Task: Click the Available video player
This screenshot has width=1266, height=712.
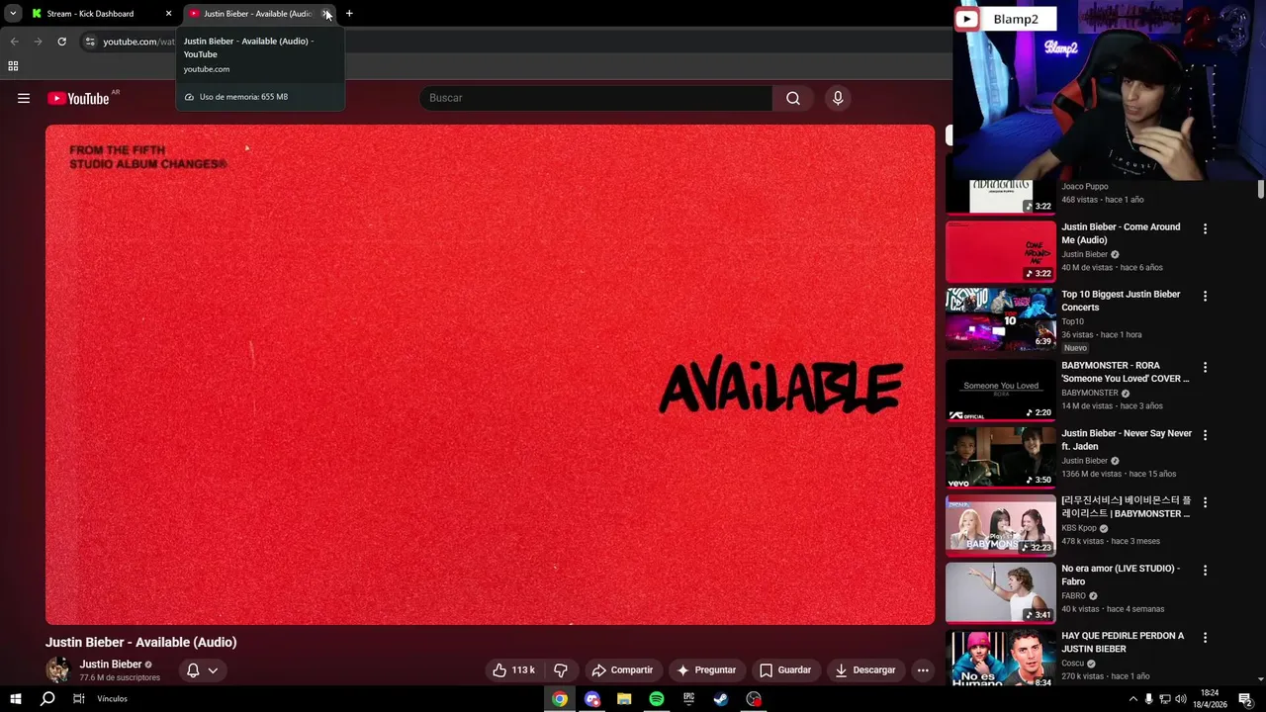Action: pyautogui.click(x=490, y=374)
